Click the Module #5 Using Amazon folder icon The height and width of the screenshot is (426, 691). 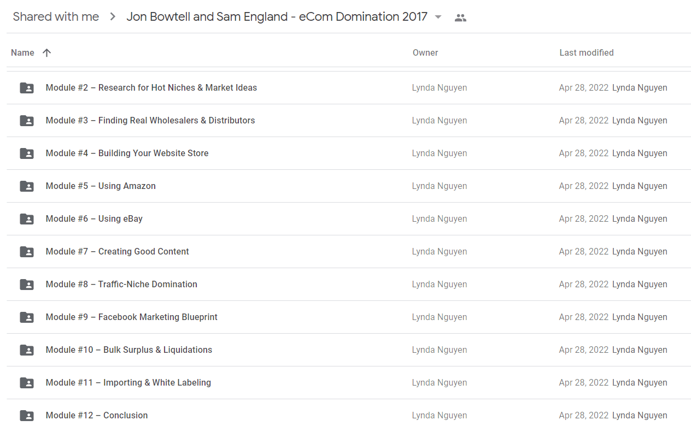(27, 186)
